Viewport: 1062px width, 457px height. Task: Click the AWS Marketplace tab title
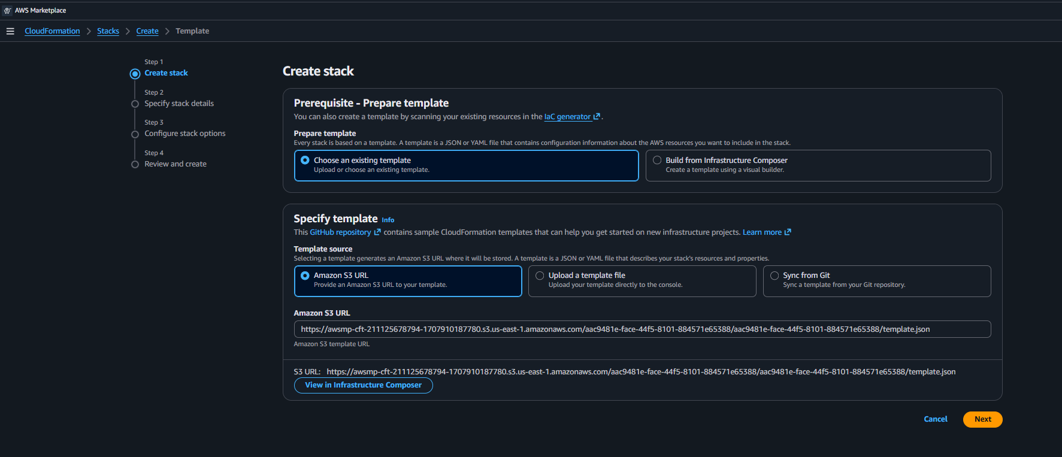click(40, 10)
